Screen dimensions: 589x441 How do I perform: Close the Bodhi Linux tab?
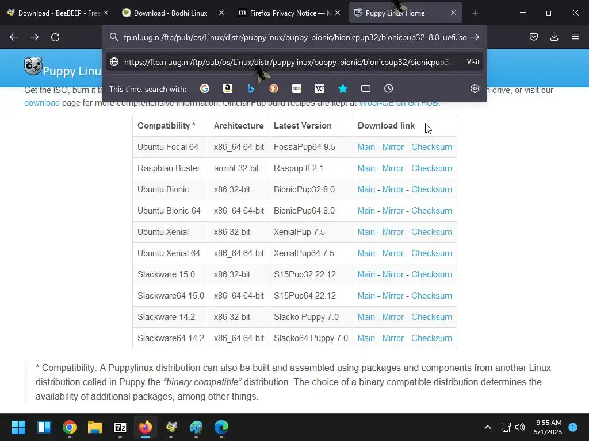point(221,13)
